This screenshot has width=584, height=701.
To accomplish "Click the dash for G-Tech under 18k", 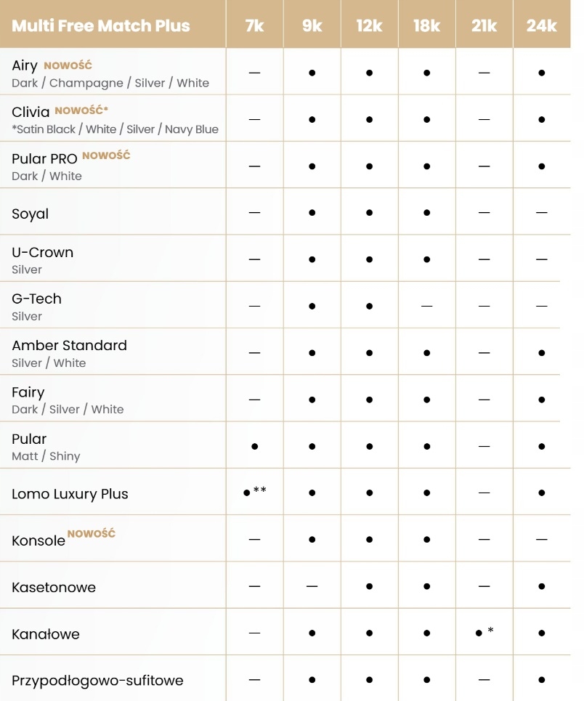I will pyautogui.click(x=427, y=307).
